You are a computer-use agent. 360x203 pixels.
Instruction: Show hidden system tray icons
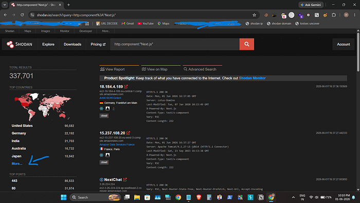[293, 197]
